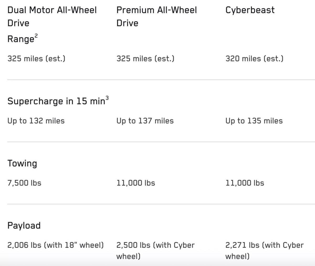Screen dimensions: 315x266
Task: Select the 7,500 lbs towing value
Action: (x=24, y=183)
